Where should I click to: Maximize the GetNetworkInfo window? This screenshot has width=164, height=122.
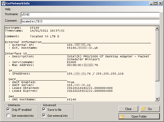coord(156,3)
